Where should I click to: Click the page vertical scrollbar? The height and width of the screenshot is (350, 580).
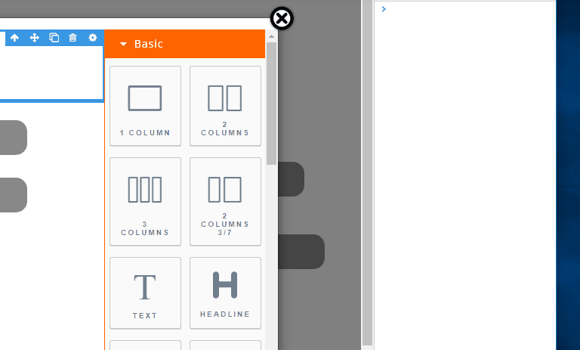(x=367, y=172)
